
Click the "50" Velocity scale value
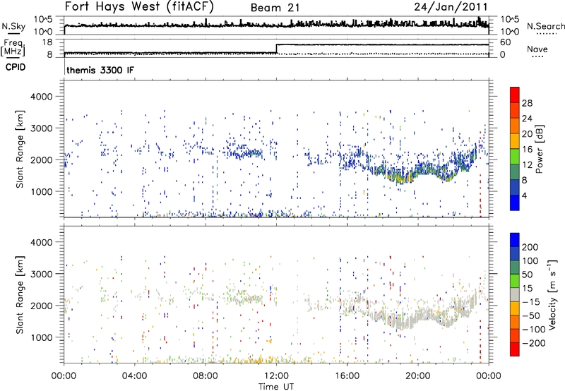tap(527, 275)
